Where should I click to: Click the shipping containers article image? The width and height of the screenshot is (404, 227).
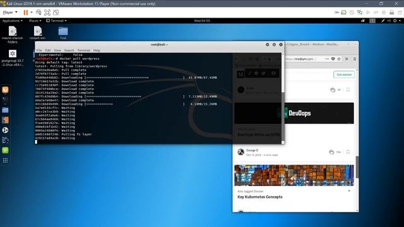pyautogui.click(x=294, y=175)
